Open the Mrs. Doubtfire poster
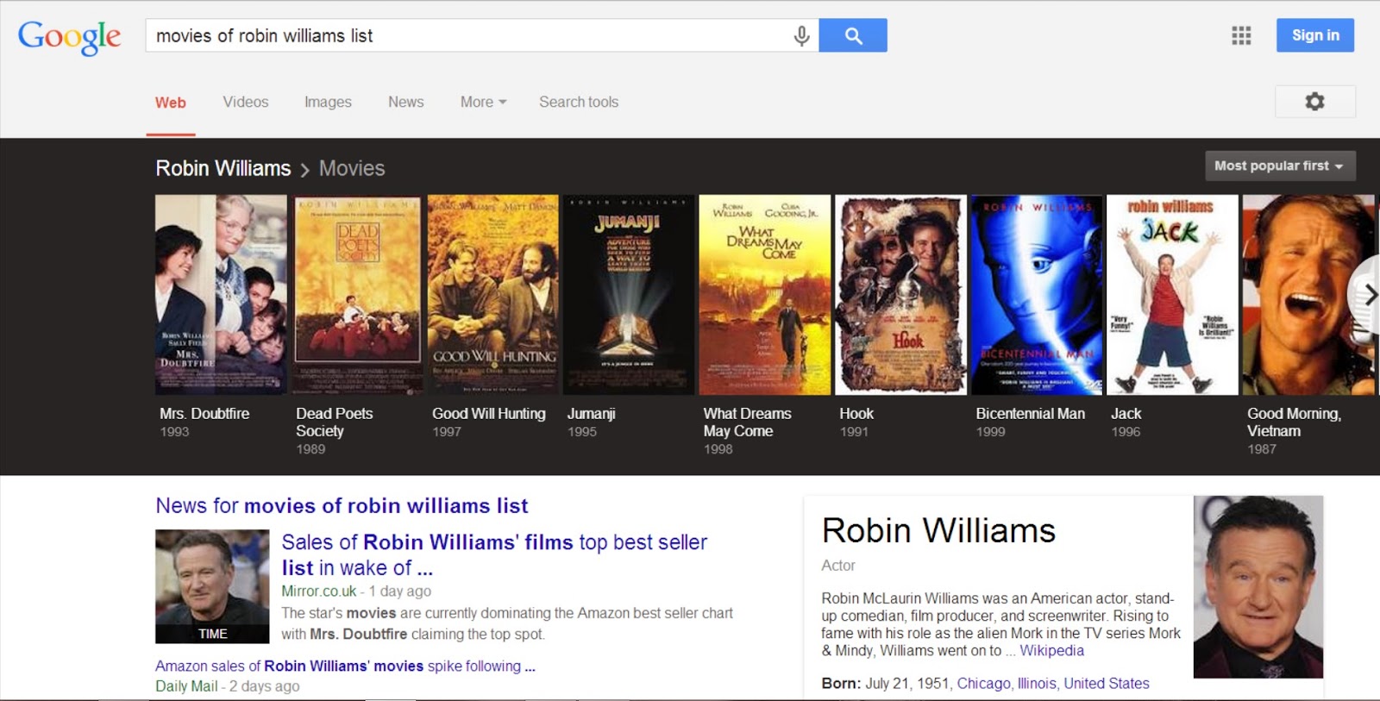This screenshot has width=1380, height=701. pyautogui.click(x=221, y=295)
